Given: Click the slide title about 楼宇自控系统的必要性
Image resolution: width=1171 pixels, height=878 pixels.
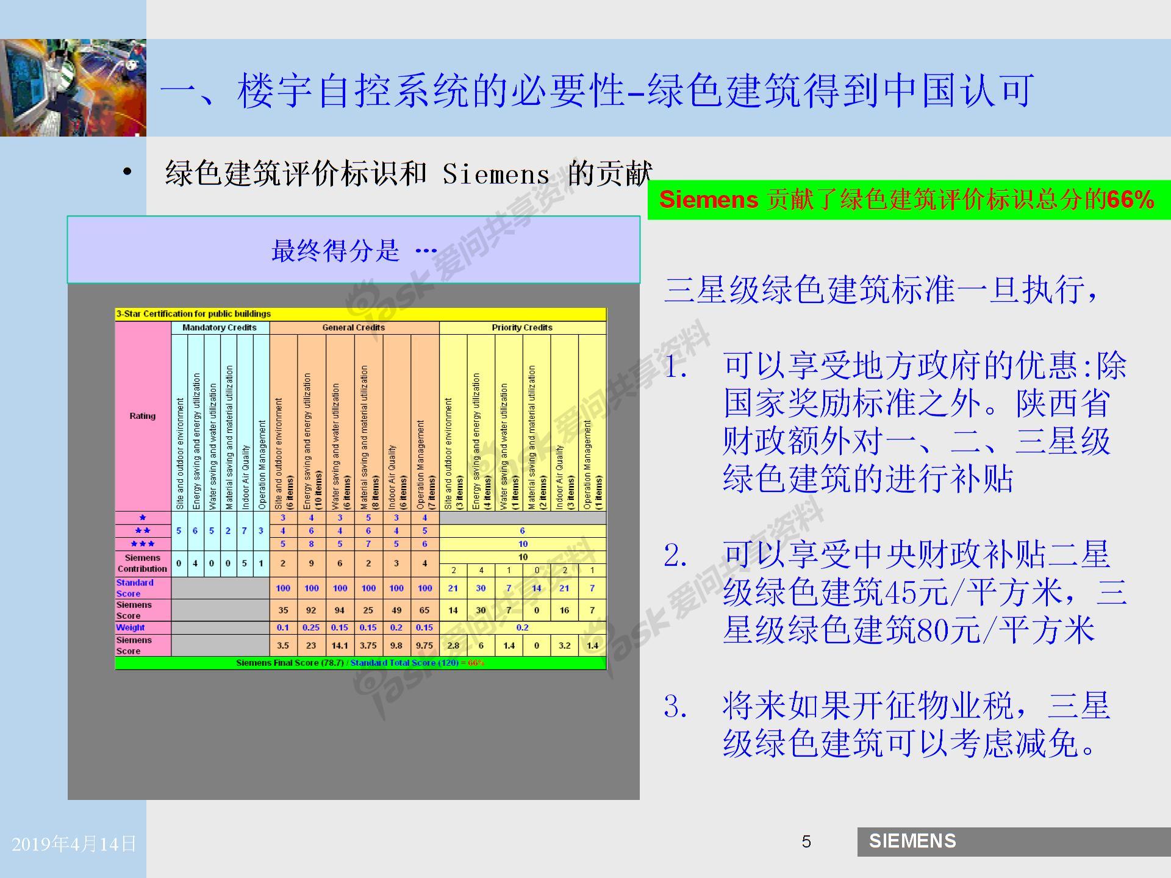Looking at the screenshot, I should click(x=596, y=91).
